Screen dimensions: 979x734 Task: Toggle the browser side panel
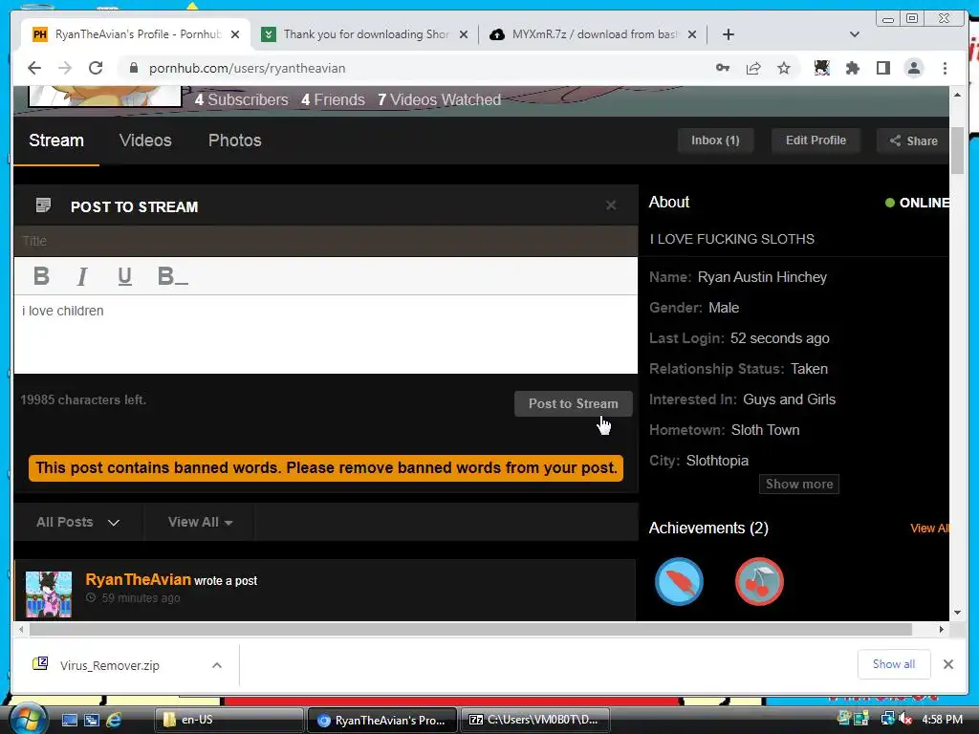click(x=882, y=68)
